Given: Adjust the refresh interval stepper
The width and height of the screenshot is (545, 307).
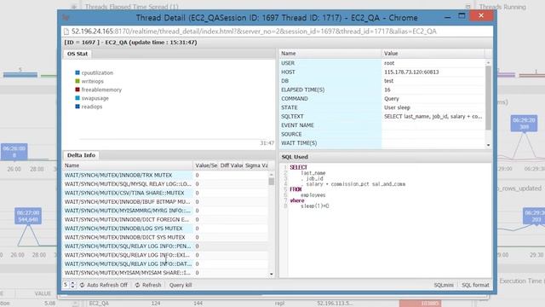Looking at the screenshot, I should click(x=72, y=285).
